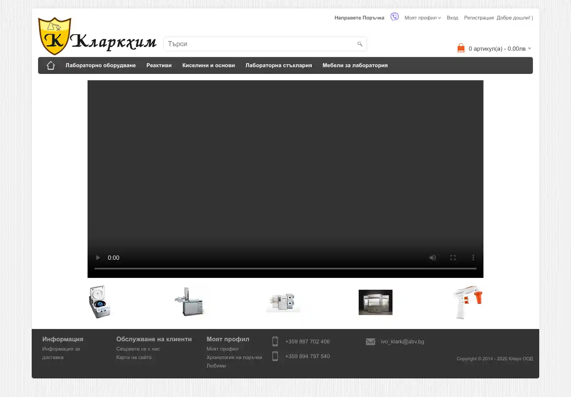Click the home icon in navigation bar

[51, 65]
